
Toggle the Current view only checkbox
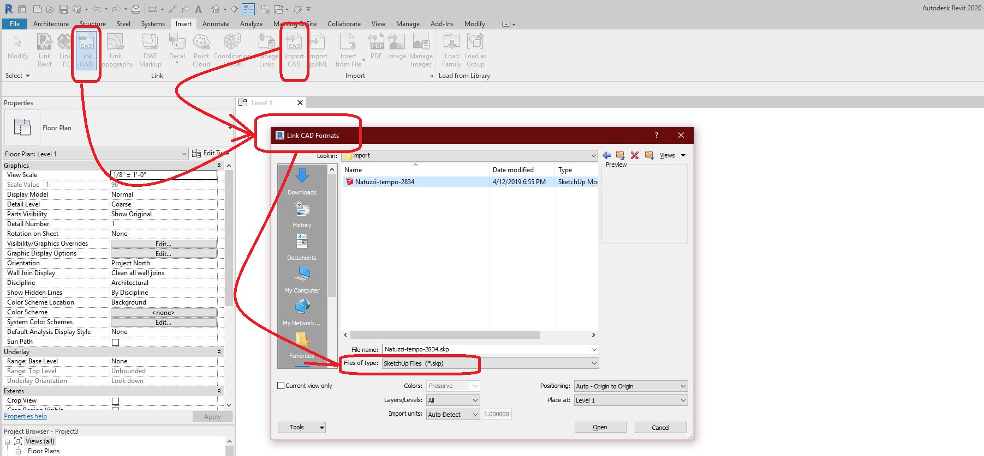(281, 386)
